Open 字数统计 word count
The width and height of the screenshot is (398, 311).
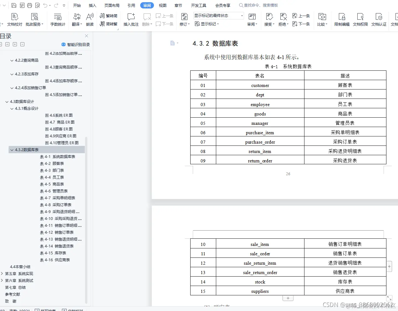click(x=58, y=19)
